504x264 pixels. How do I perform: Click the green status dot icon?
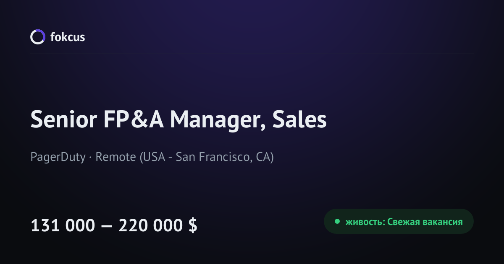pos(337,222)
